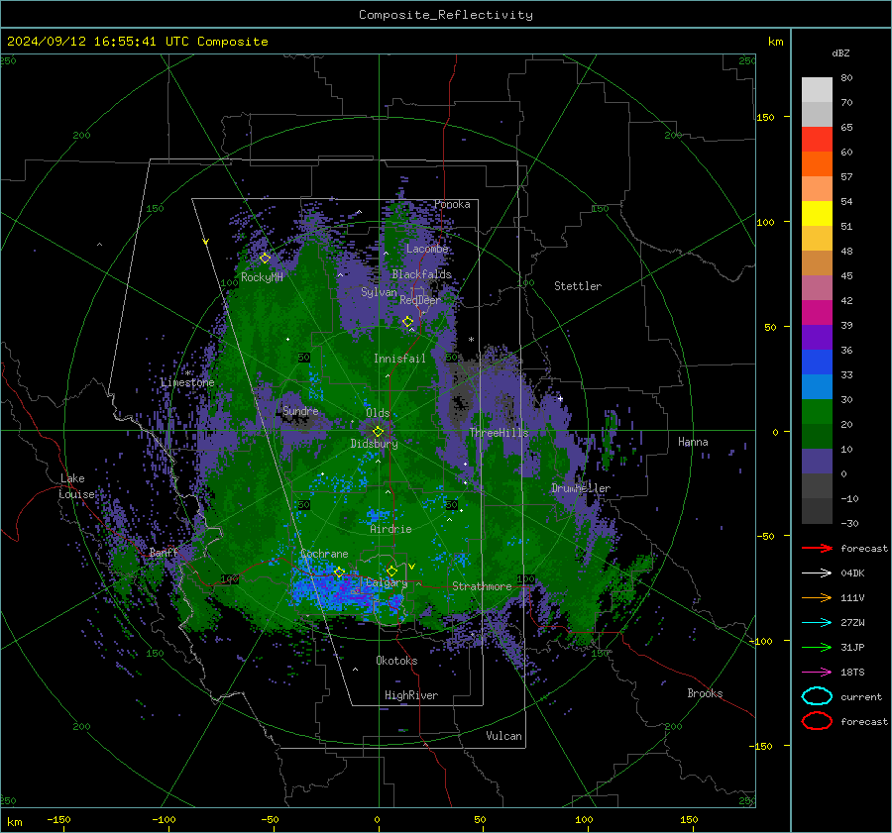Click the bright green swatch between 30 and 20
The width and height of the screenshot is (892, 833).
[x=817, y=412]
